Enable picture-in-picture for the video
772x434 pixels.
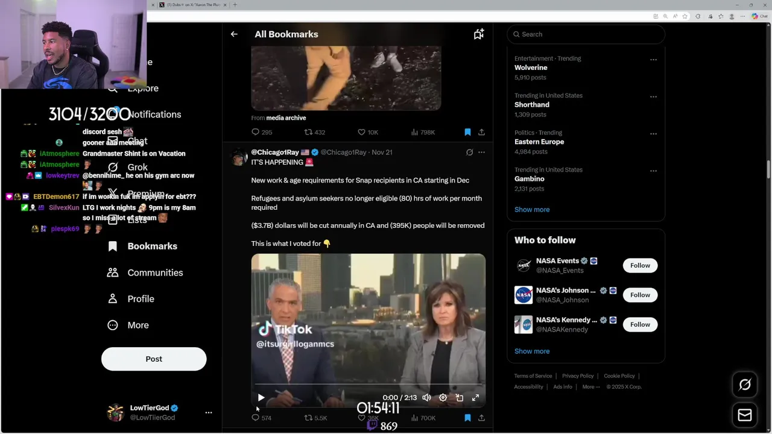tap(459, 398)
